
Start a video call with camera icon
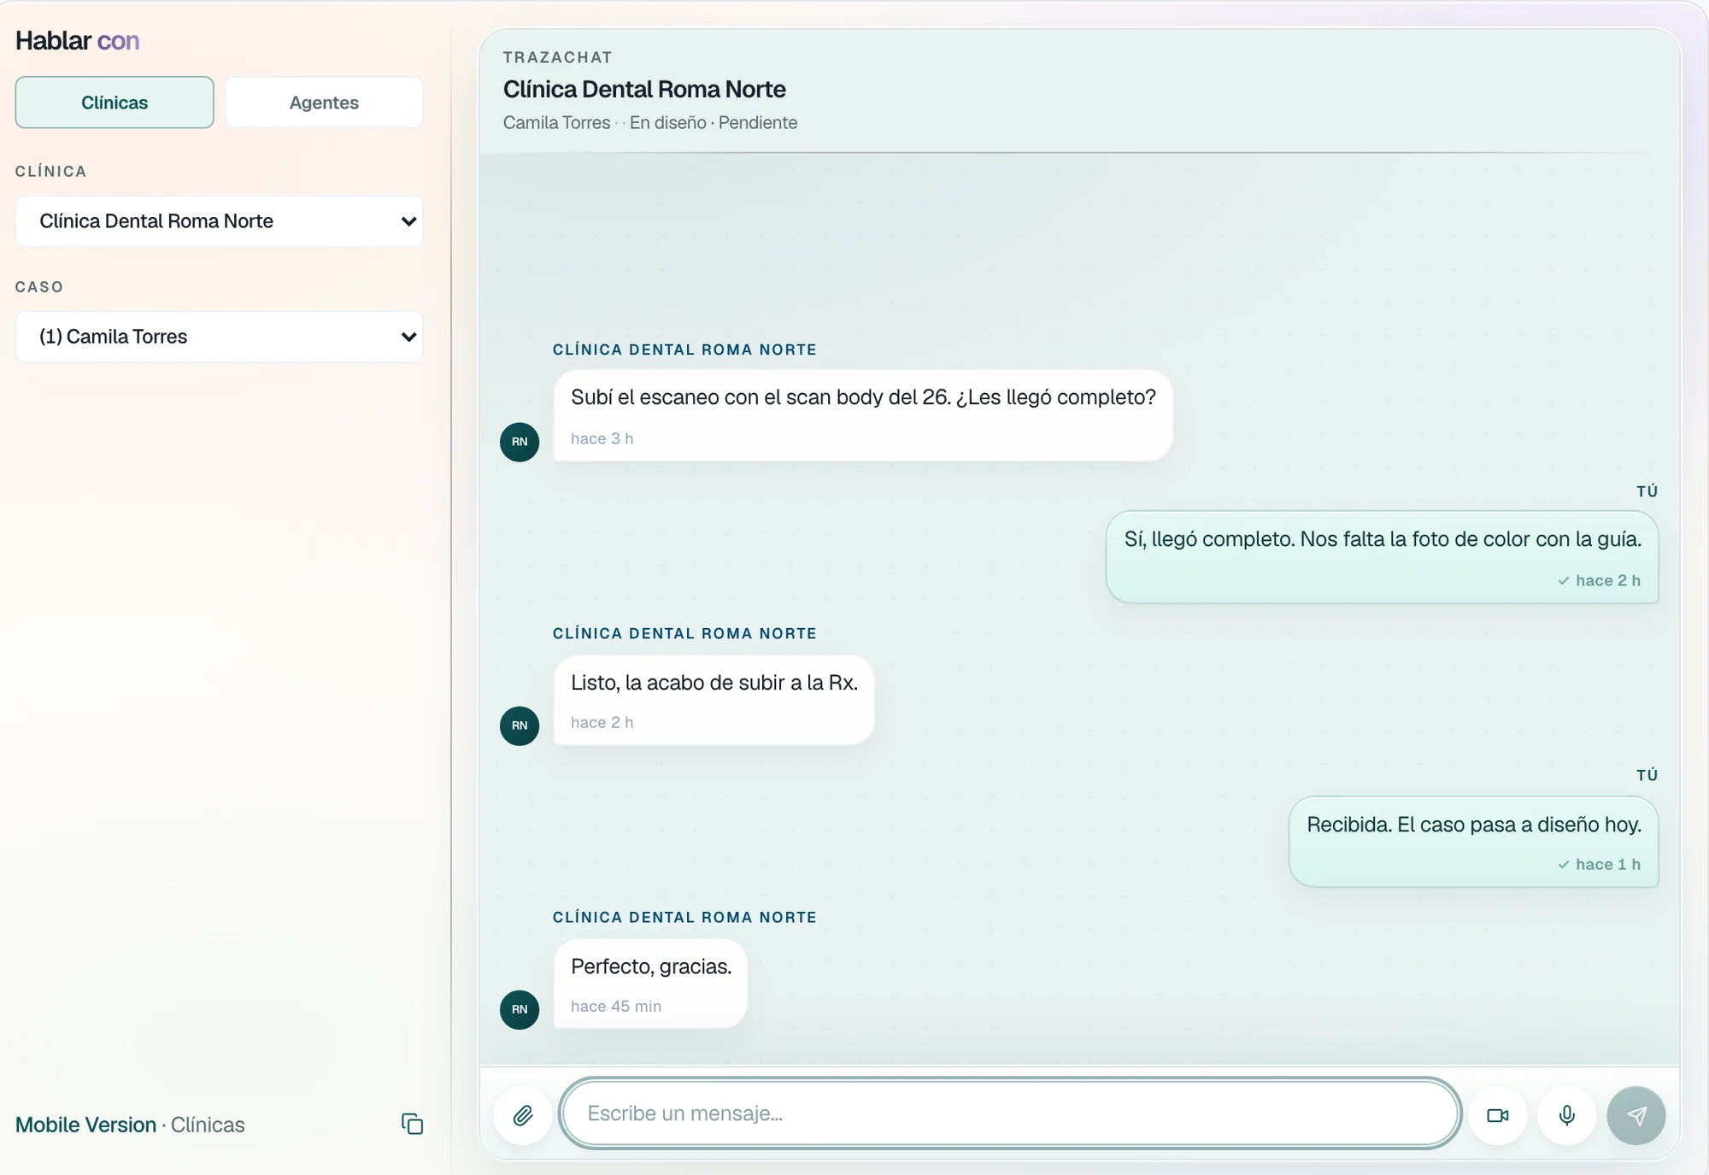tap(1498, 1115)
